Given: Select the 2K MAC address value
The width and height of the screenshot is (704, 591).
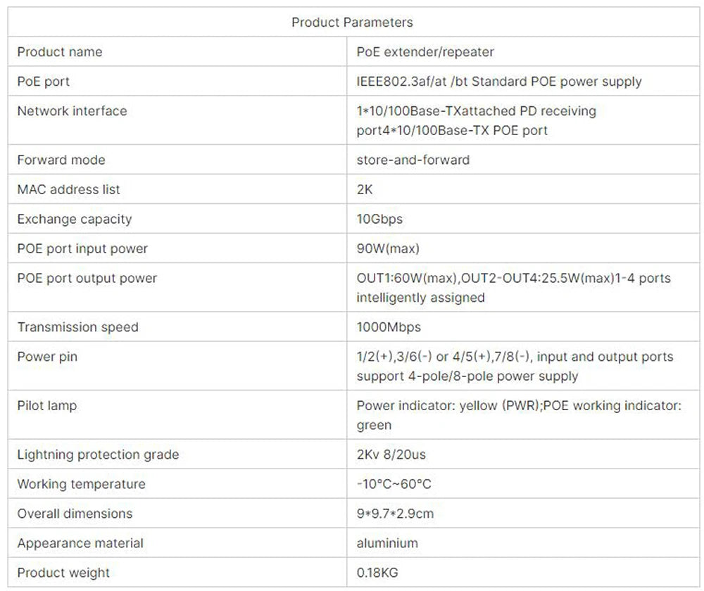Looking at the screenshot, I should (365, 190).
